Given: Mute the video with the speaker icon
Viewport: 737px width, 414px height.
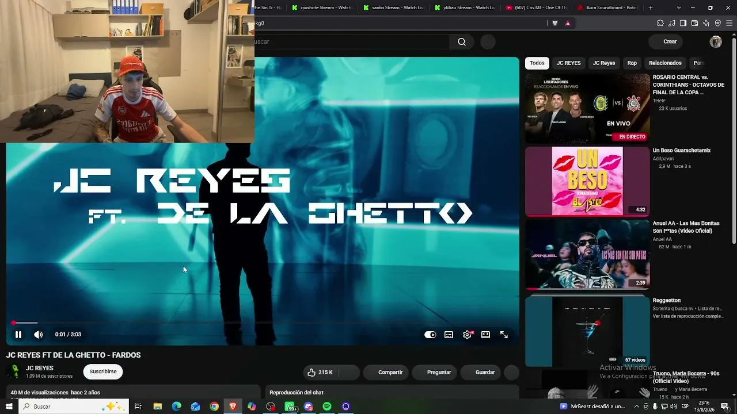Looking at the screenshot, I should (38, 335).
